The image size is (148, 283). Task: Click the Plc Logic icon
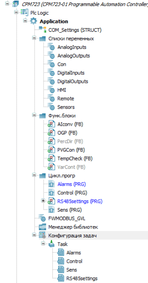24,13
